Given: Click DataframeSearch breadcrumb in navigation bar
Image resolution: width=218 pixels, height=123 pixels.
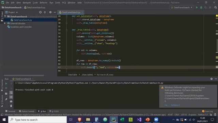Looking at the screenshot, I should pyautogui.click(x=12, y=8).
